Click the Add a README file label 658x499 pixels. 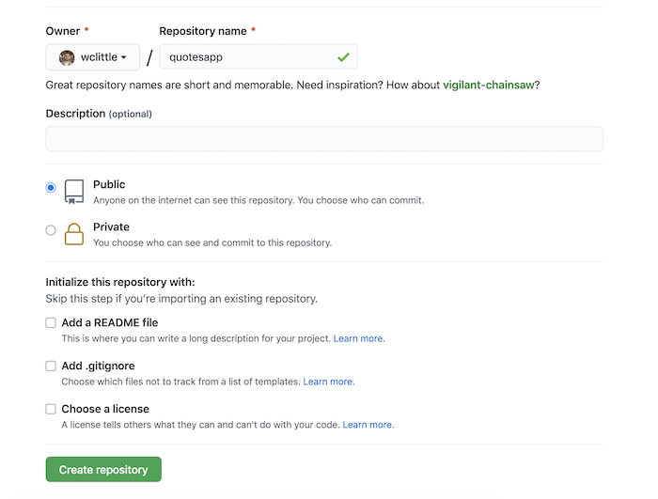110,323
